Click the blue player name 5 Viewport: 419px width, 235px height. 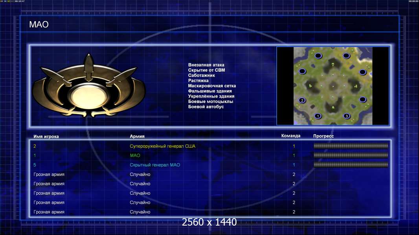click(35, 165)
